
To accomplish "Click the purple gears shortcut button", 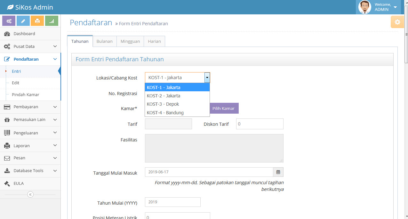I will point(9,21).
